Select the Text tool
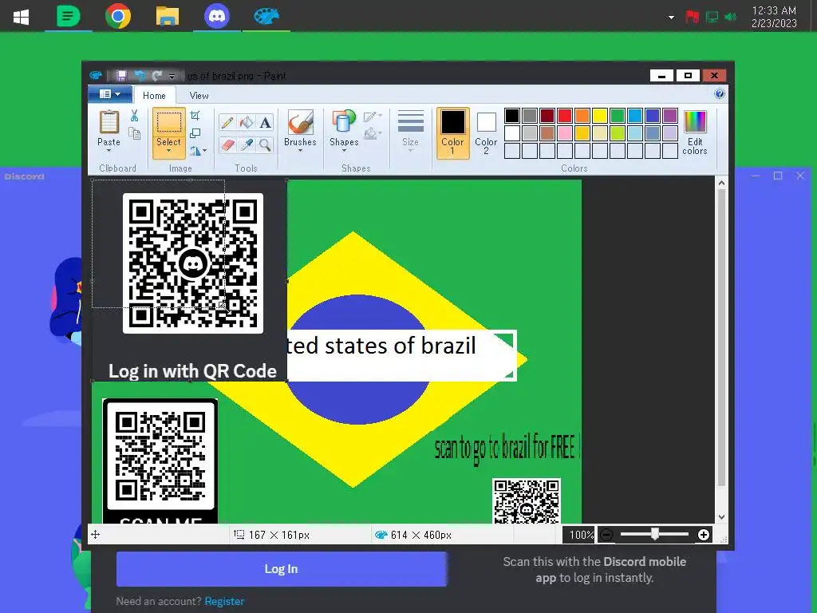Viewport: 817px width, 613px height. coord(265,122)
